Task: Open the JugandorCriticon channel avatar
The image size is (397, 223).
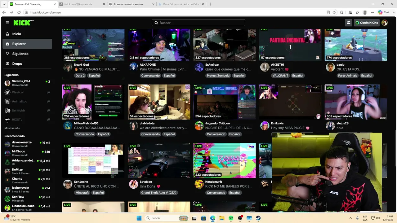Action: tap(199, 126)
